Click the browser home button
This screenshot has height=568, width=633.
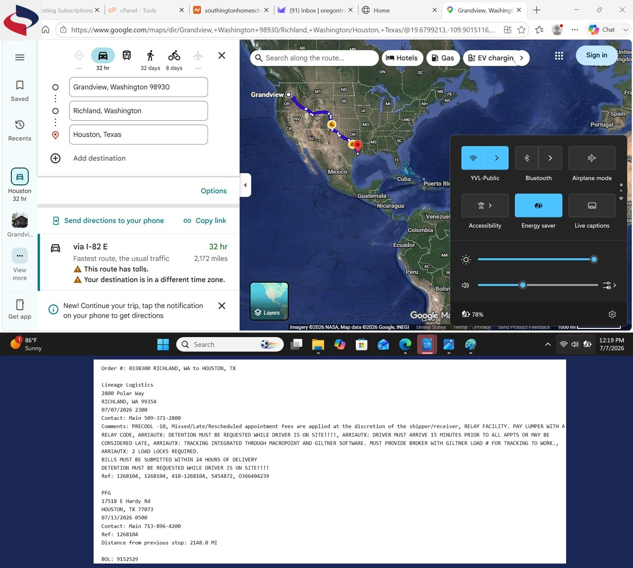pos(46,30)
